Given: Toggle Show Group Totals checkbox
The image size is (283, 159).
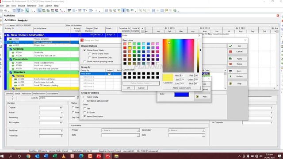Looking at the screenshot, I should [84, 50].
